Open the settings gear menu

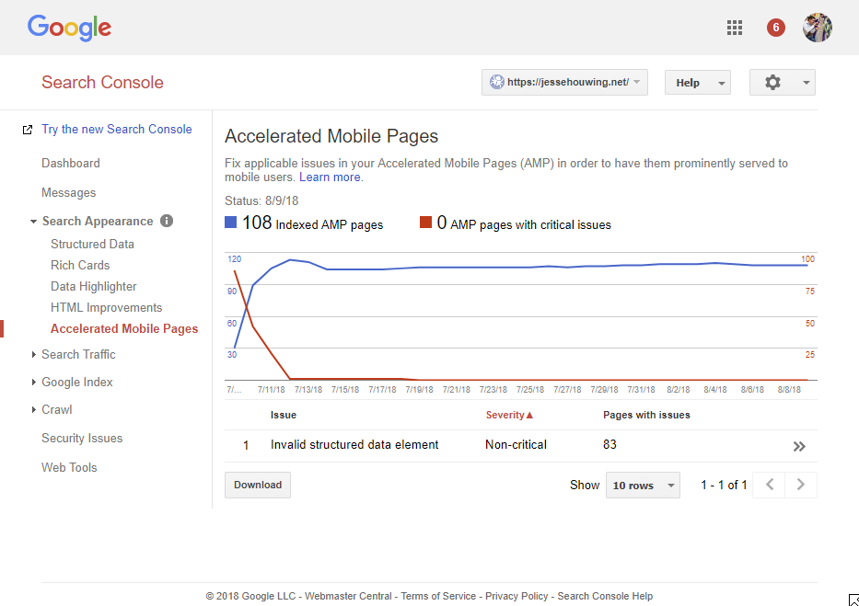772,83
